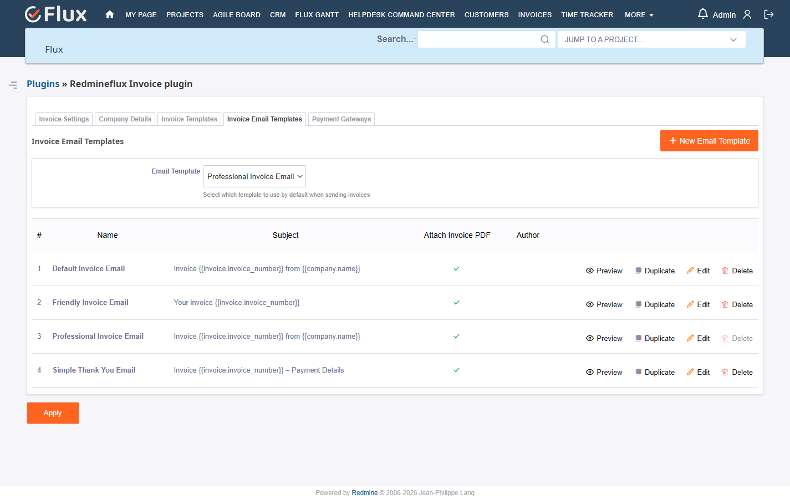Open MY PAGE menu item
Image resolution: width=790 pixels, height=499 pixels.
141,15
